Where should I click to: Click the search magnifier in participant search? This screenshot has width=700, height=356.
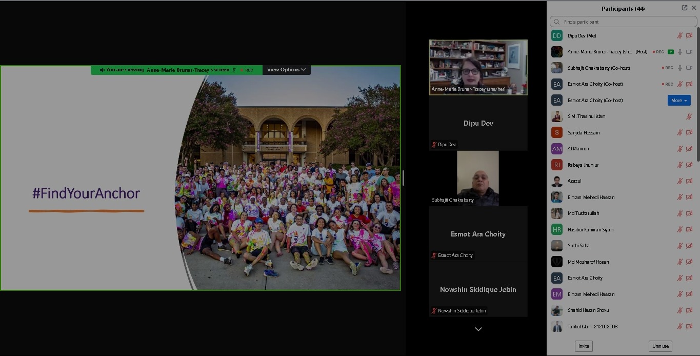tap(557, 22)
